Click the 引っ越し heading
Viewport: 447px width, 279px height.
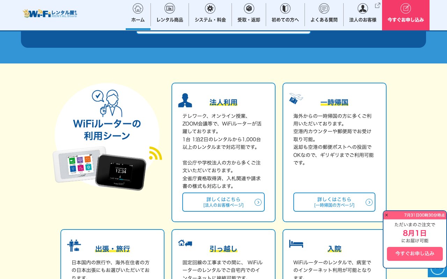[x=223, y=249]
